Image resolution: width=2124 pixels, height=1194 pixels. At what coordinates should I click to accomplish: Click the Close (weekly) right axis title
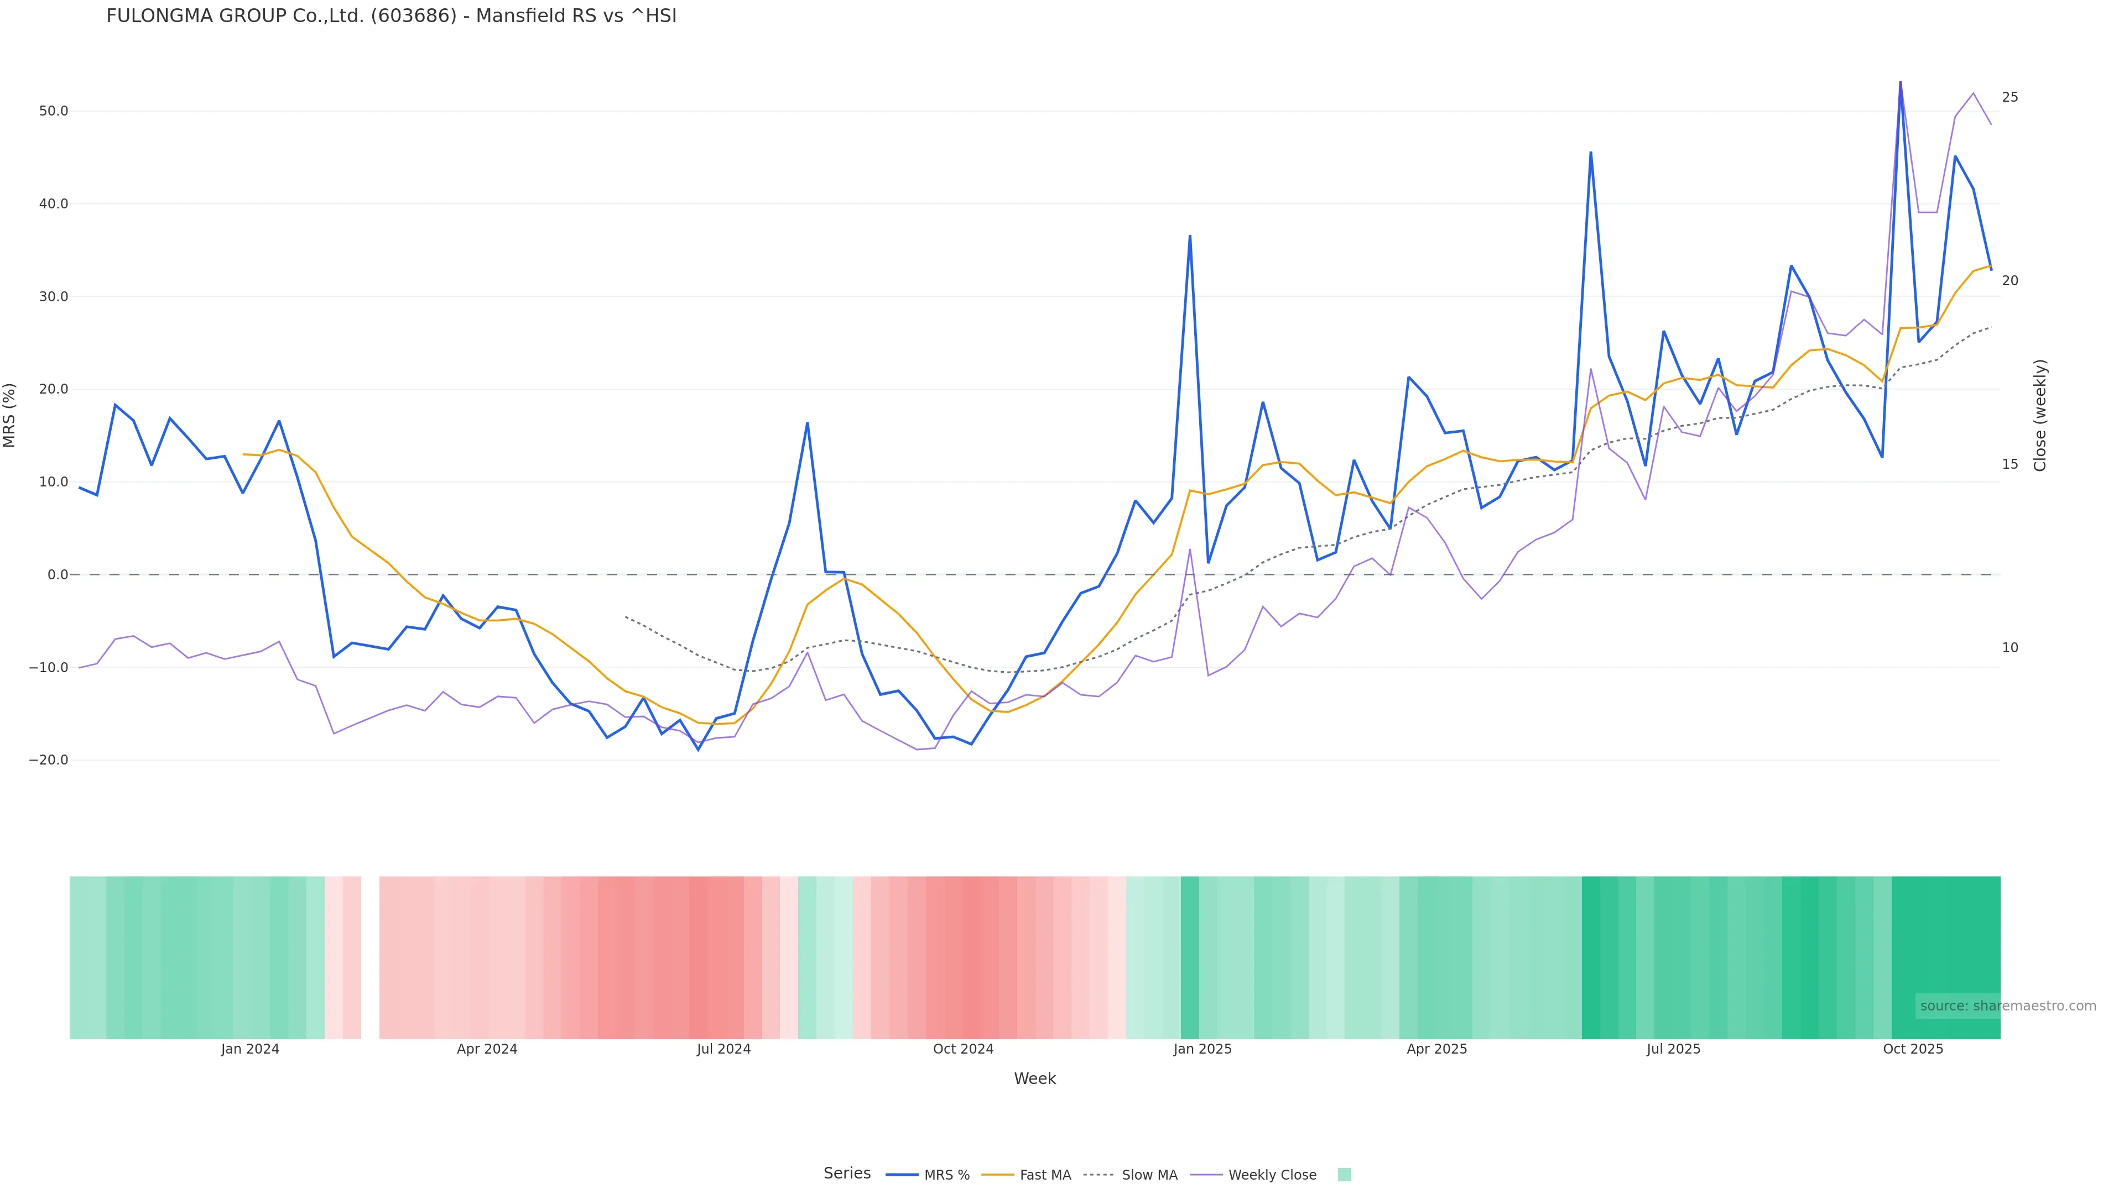[2040, 415]
